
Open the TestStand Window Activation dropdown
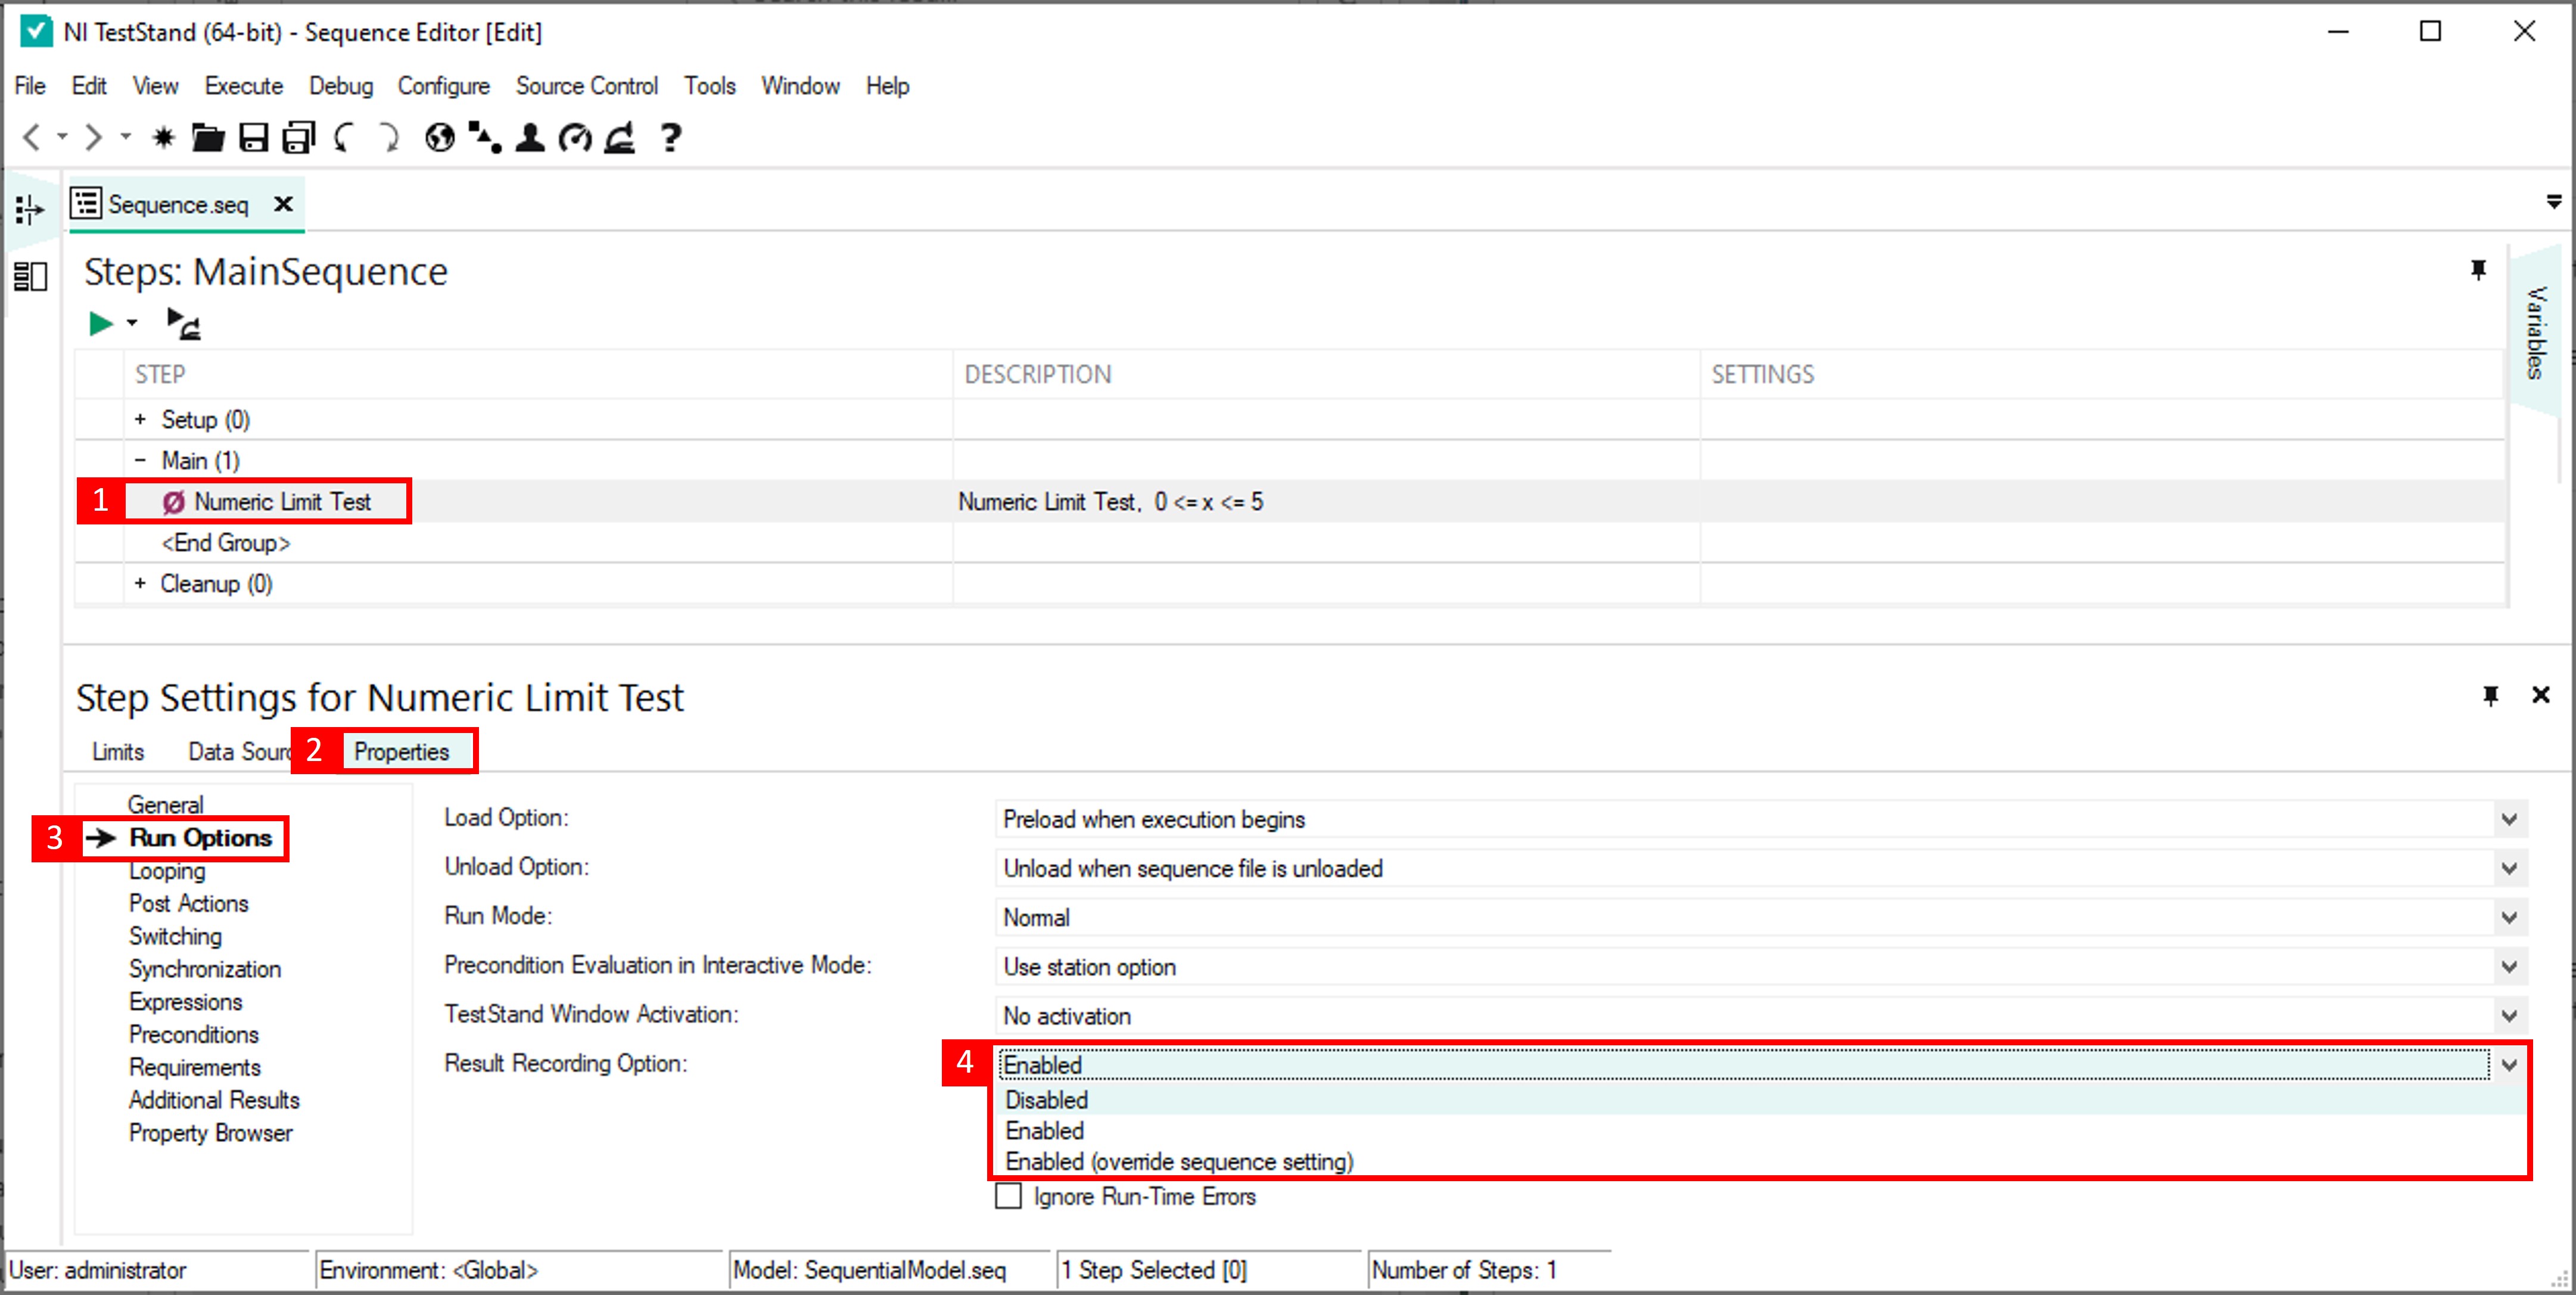coord(2509,1015)
